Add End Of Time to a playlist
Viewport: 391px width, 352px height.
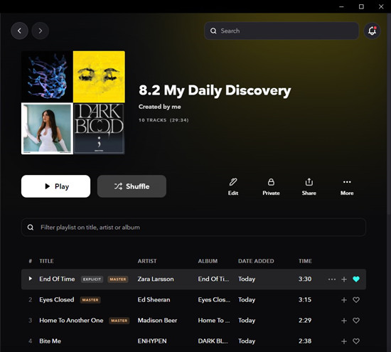coord(344,279)
